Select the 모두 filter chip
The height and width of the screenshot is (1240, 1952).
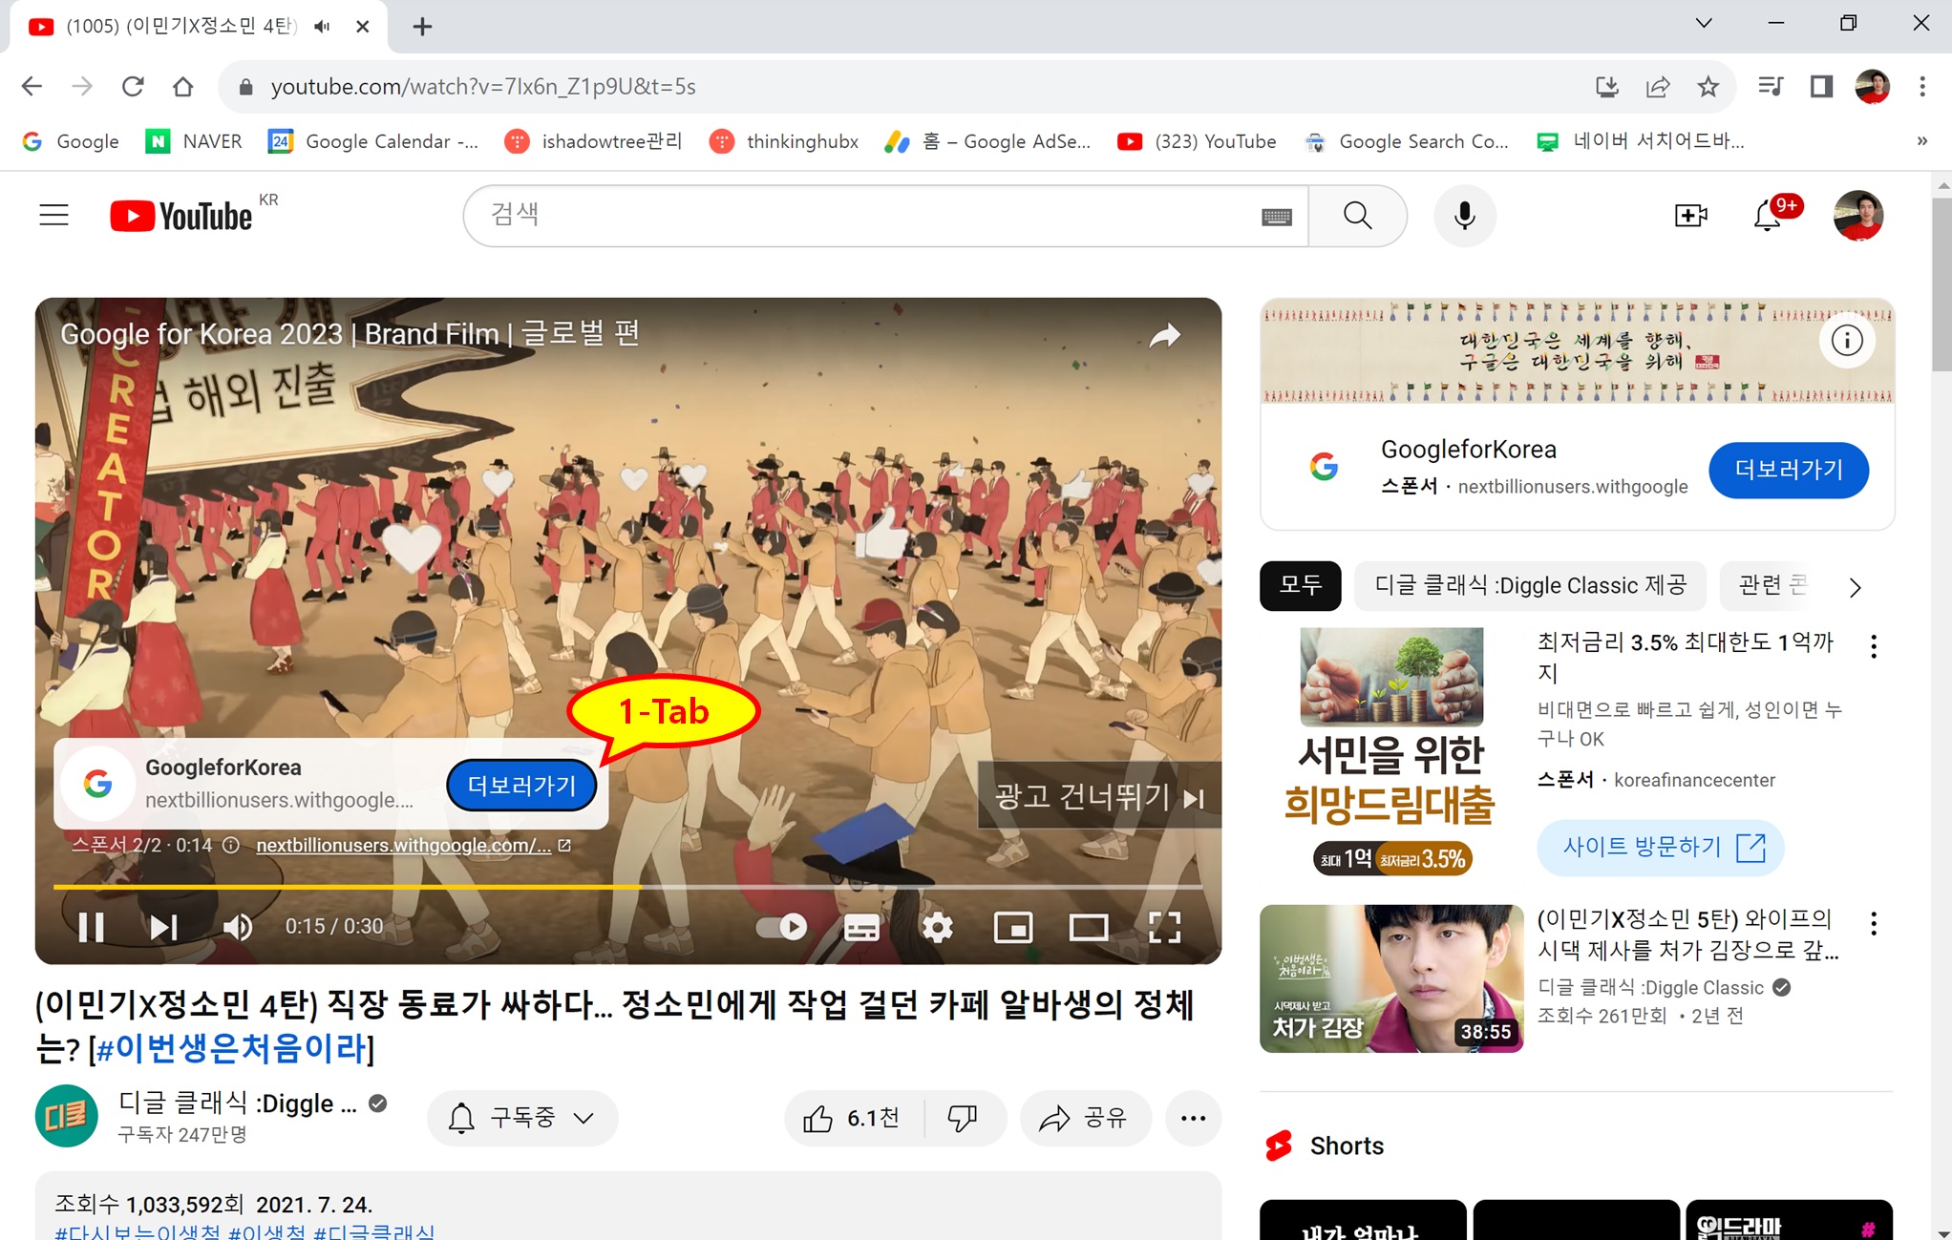(1300, 585)
